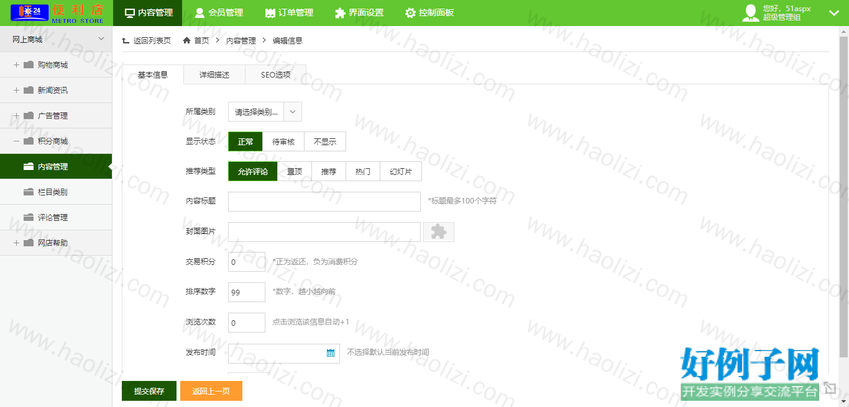Click the 内容标题 text field

324,202
